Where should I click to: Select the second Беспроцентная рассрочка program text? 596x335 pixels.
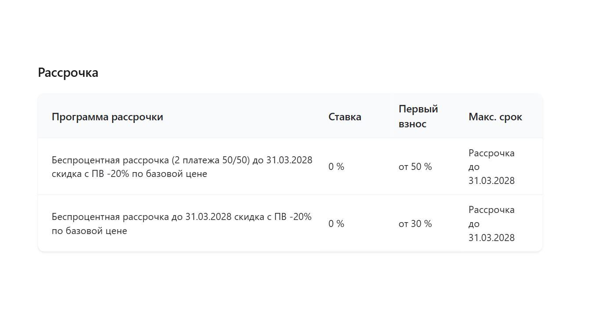pos(182,224)
